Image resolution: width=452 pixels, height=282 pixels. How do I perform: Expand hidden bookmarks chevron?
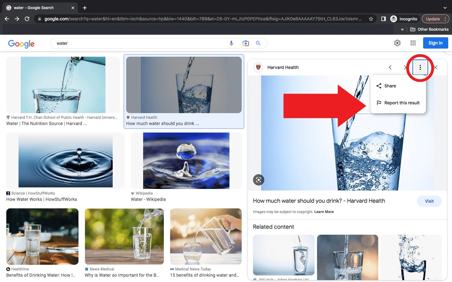402,29
